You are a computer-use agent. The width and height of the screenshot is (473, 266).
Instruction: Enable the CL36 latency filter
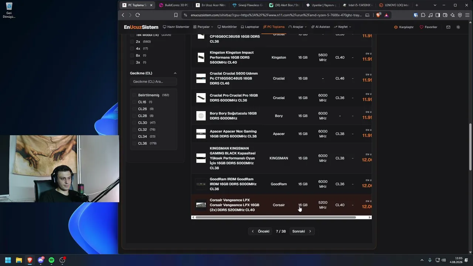click(x=135, y=143)
